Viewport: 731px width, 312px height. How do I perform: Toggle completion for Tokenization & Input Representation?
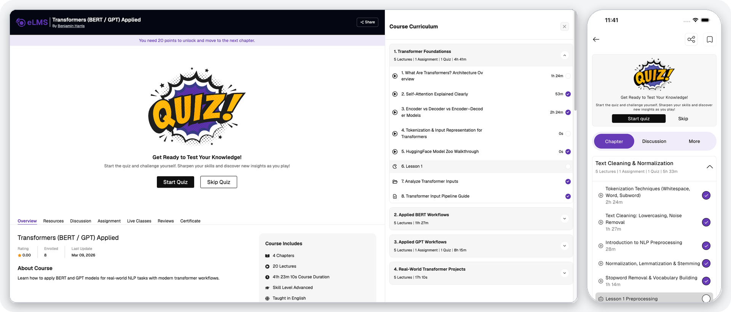click(x=568, y=134)
